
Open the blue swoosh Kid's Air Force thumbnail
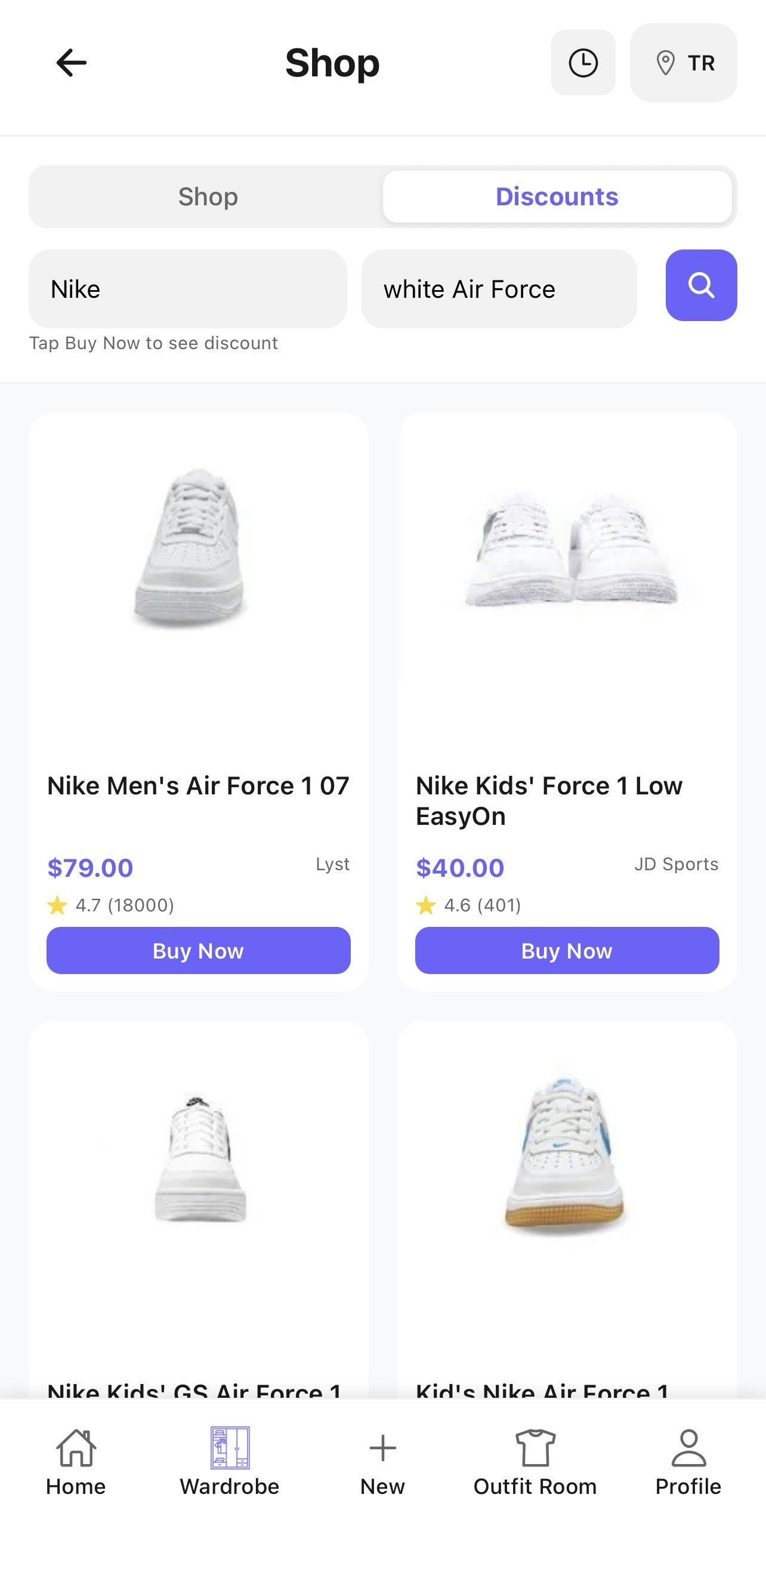[563, 1152]
